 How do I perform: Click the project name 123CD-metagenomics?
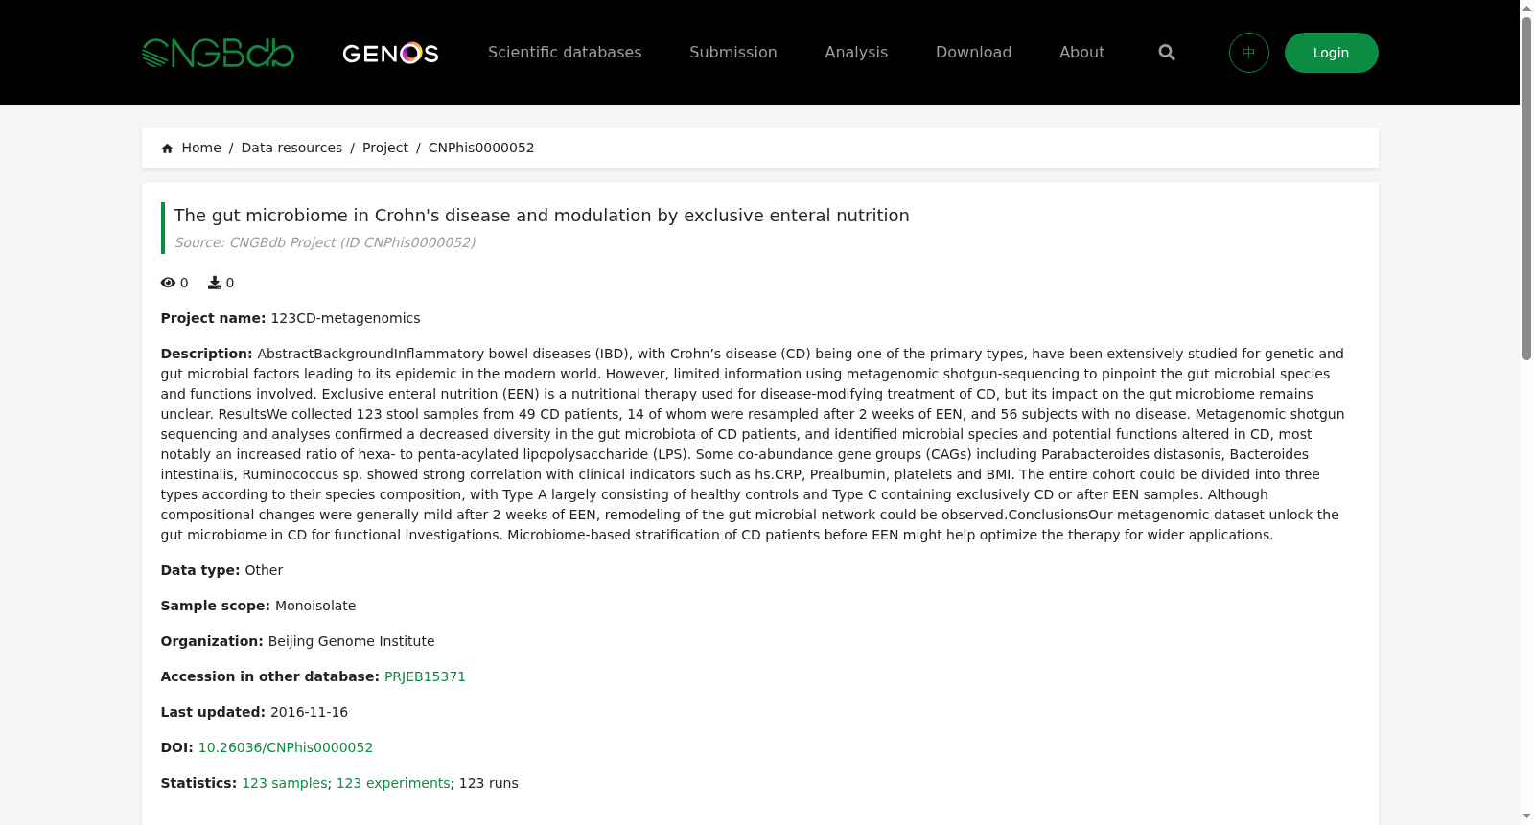(345, 318)
